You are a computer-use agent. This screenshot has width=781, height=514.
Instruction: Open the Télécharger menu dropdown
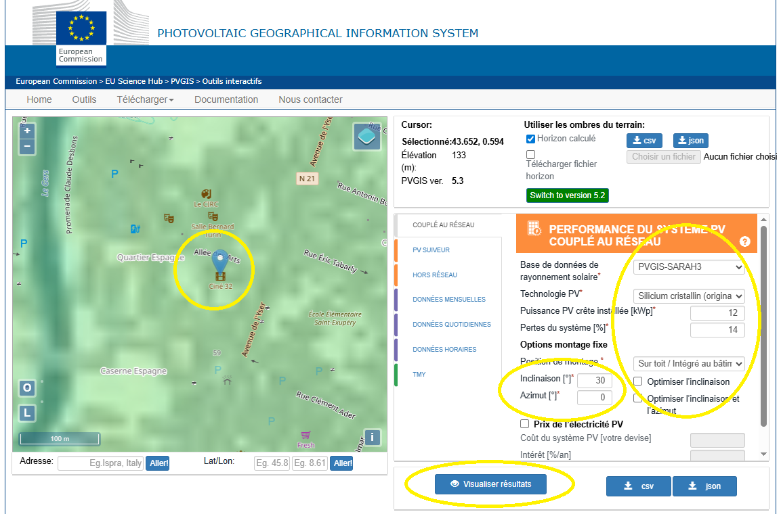click(x=145, y=99)
